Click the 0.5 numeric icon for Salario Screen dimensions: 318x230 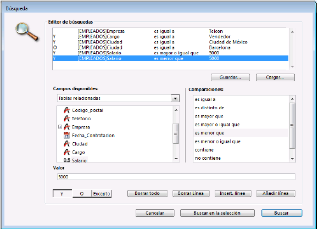[x=66, y=160]
